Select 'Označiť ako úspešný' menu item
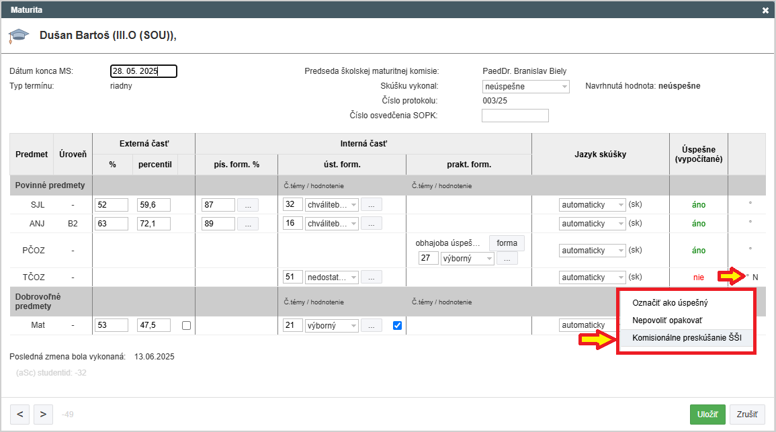The width and height of the screenshot is (776, 432). (x=670, y=303)
